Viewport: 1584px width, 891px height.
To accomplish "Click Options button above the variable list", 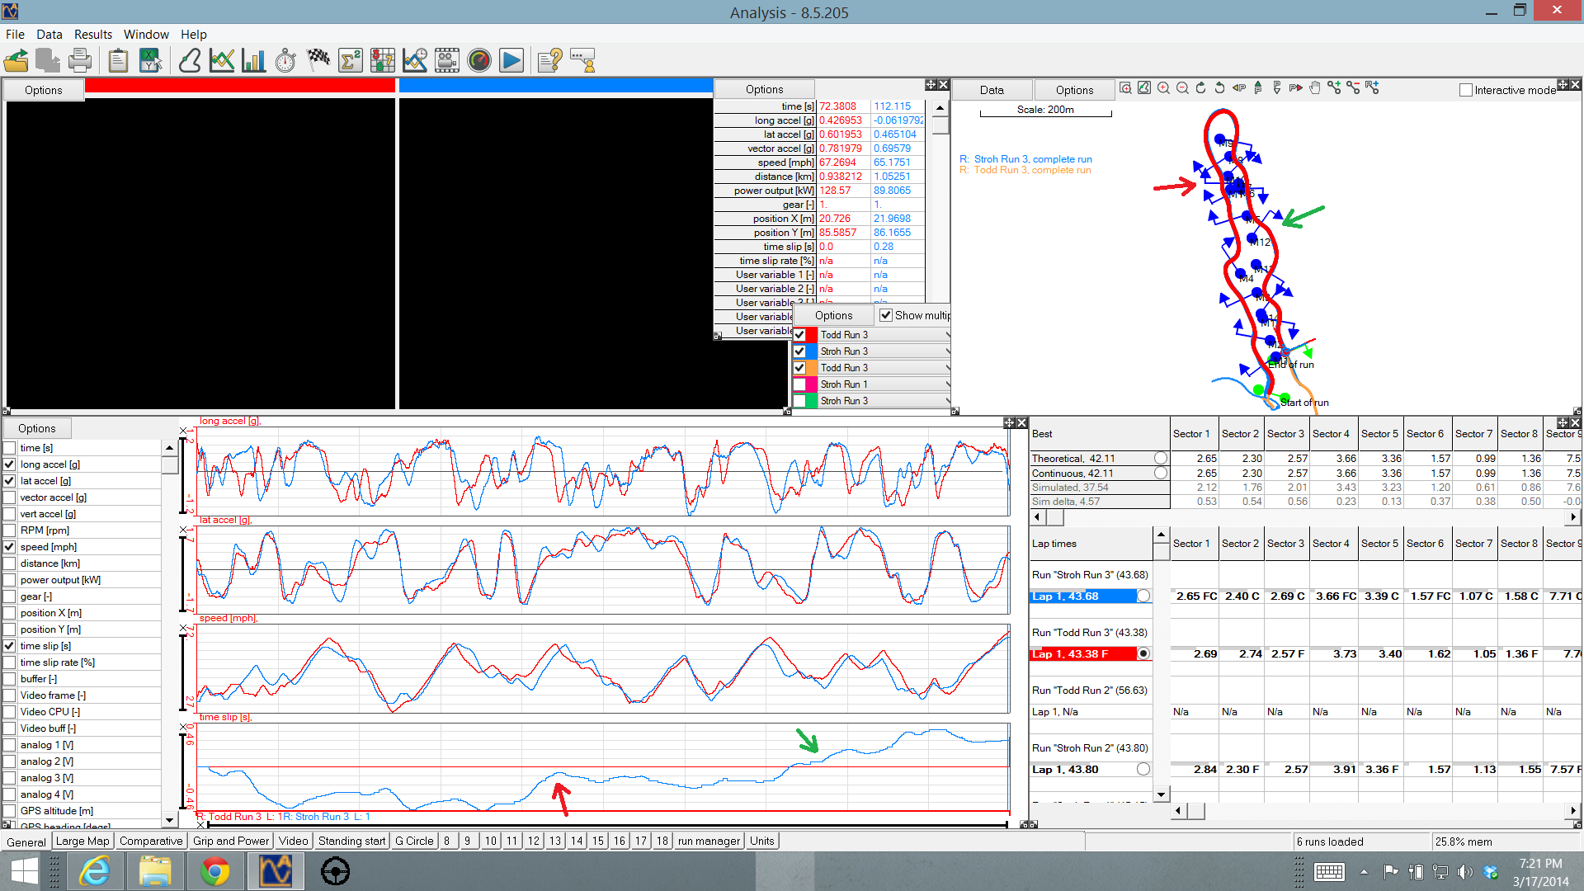I will coord(37,428).
